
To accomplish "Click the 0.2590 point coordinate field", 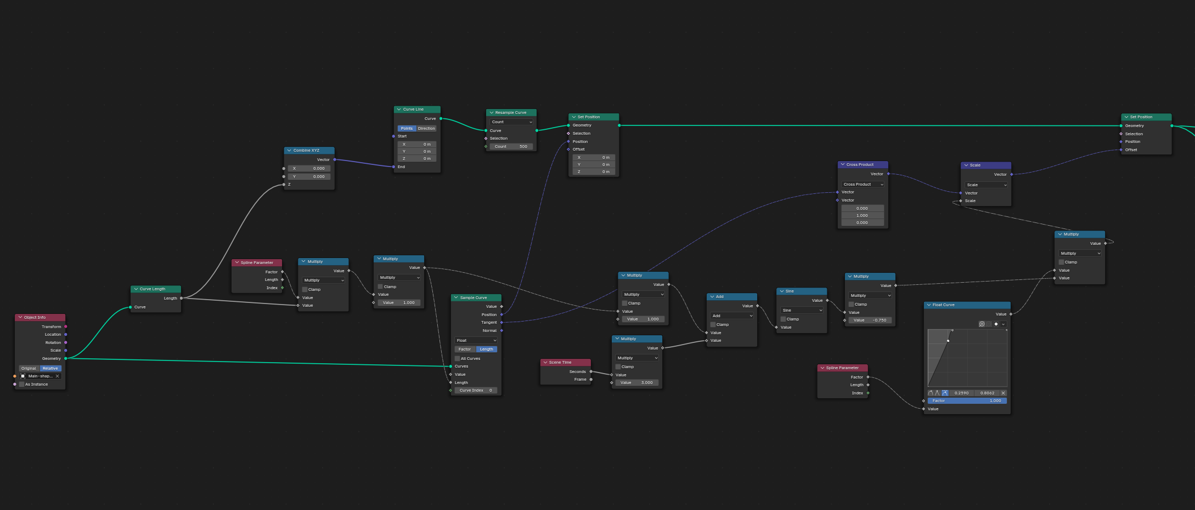I will (961, 393).
